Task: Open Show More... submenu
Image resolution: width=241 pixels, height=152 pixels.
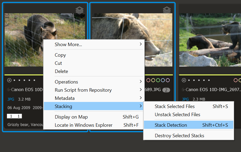Action: (94, 45)
